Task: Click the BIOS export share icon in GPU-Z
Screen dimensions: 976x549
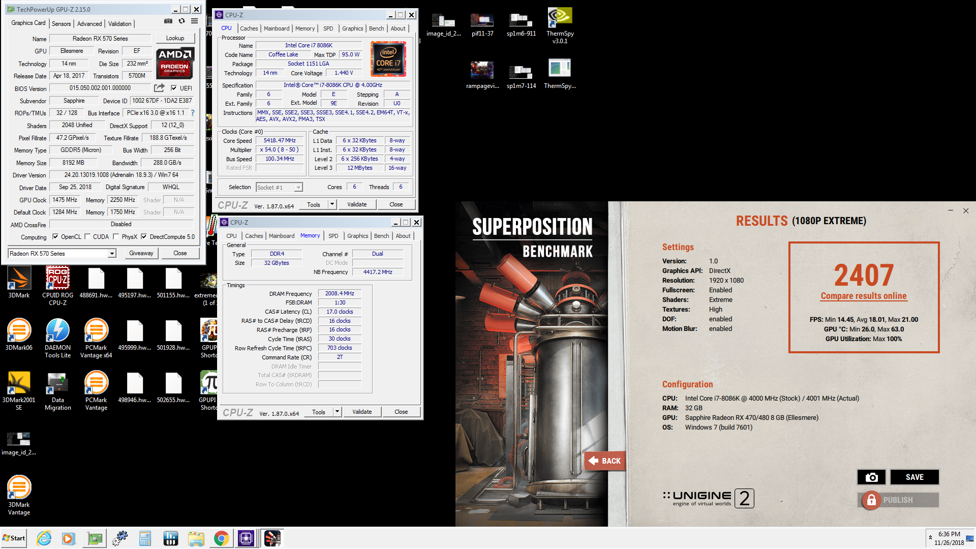Action: click(159, 88)
